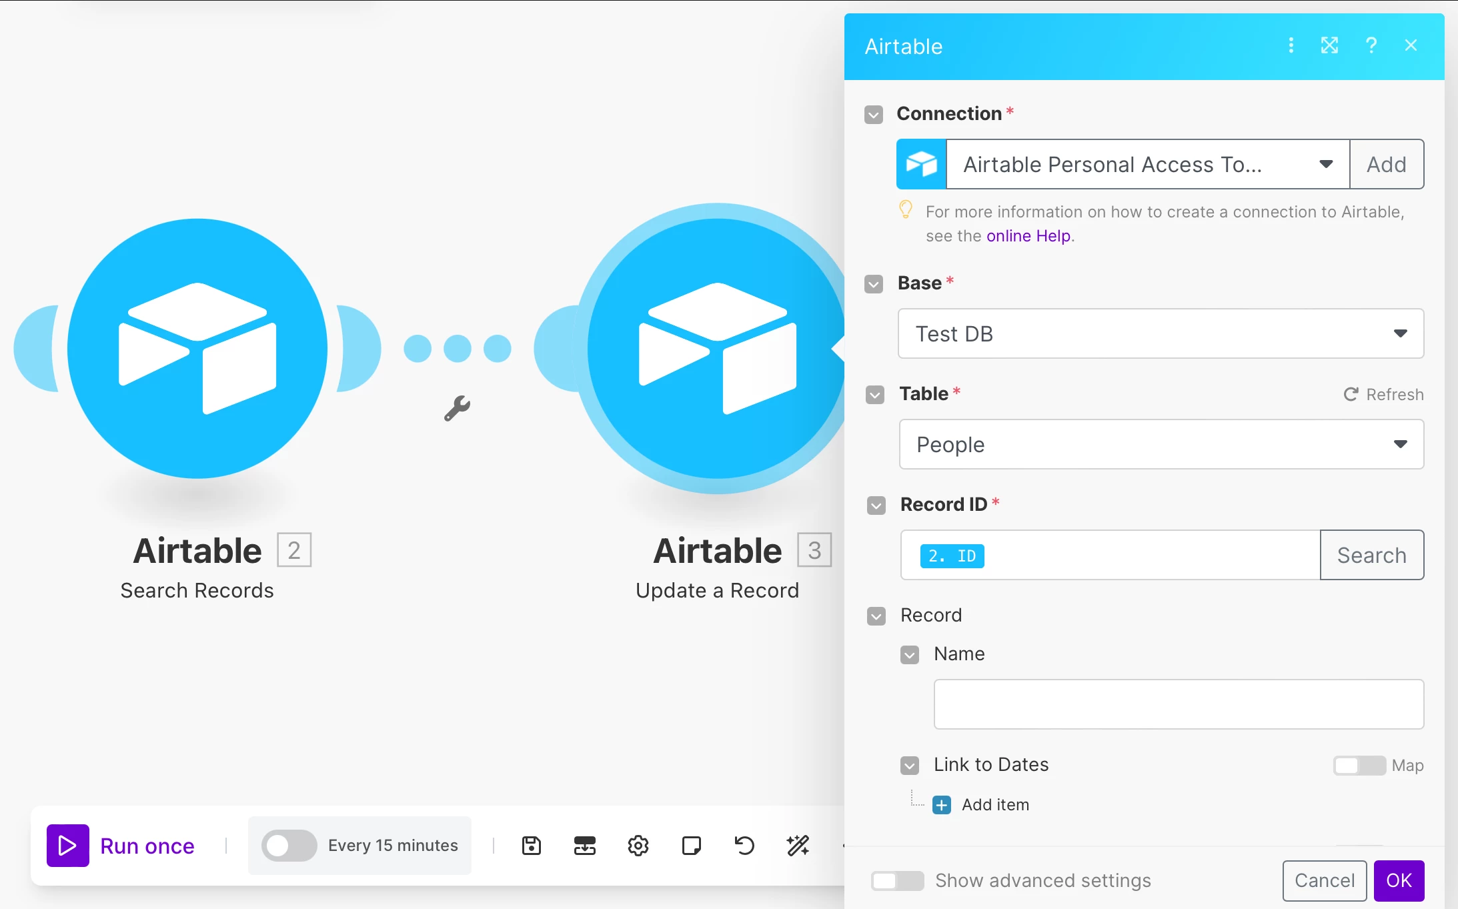
Task: Toggle the Every 15 minutes scheduling switch
Action: point(289,846)
